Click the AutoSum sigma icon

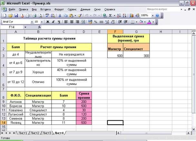click(110, 16)
